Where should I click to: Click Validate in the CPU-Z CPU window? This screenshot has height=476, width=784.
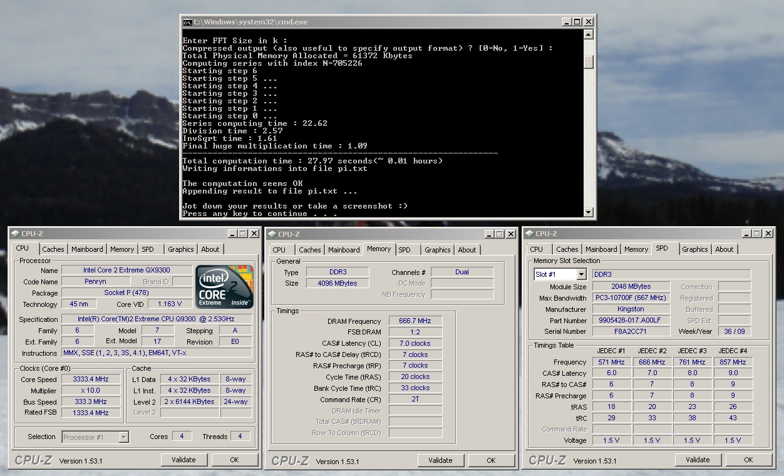tap(183, 460)
